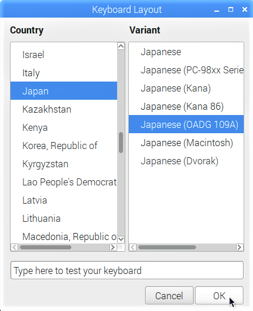
Task: Confirm the layout with the OK button
Action: (x=219, y=296)
